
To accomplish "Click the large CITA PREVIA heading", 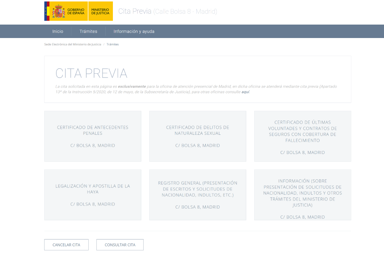I will point(91,73).
